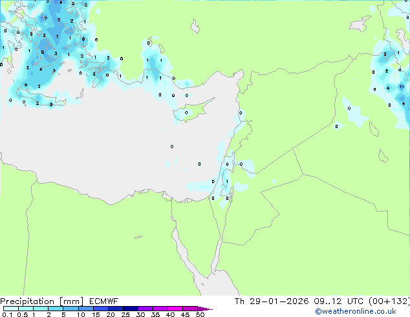This screenshot has height=317, width=410.
Task: Click legend label '30'
Action: 141,314
